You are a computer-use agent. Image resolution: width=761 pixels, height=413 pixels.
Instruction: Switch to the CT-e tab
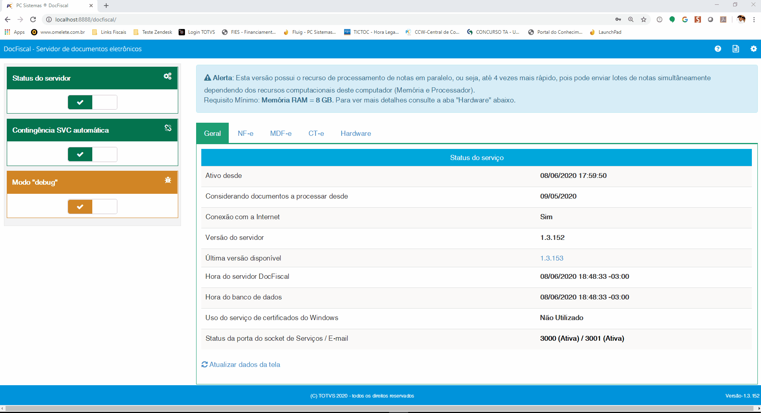316,133
